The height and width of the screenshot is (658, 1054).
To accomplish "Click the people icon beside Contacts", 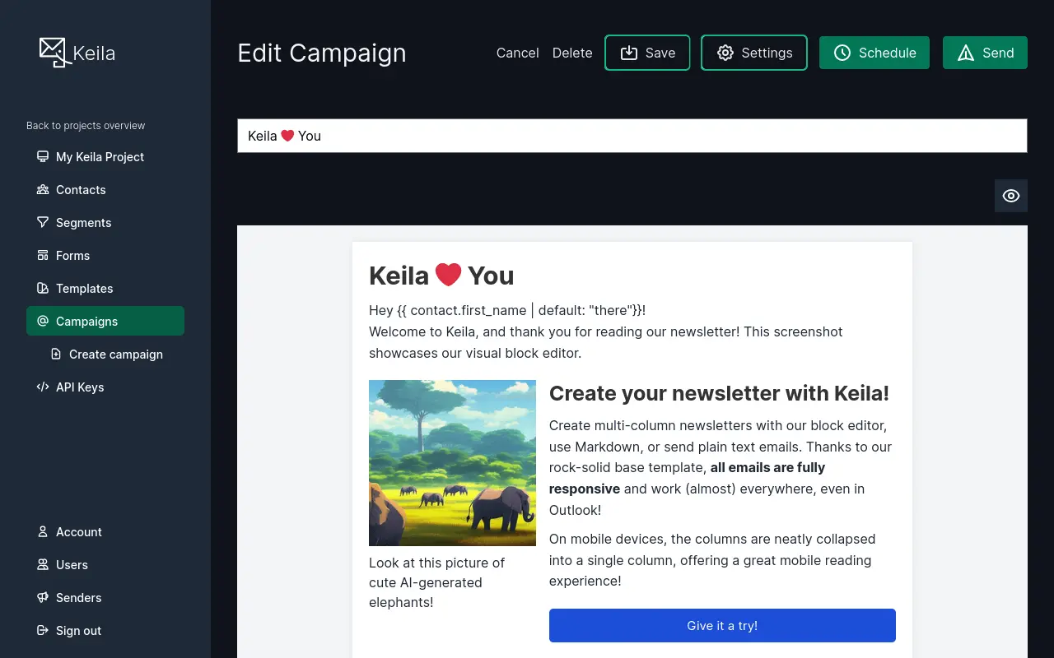I will pos(43,189).
